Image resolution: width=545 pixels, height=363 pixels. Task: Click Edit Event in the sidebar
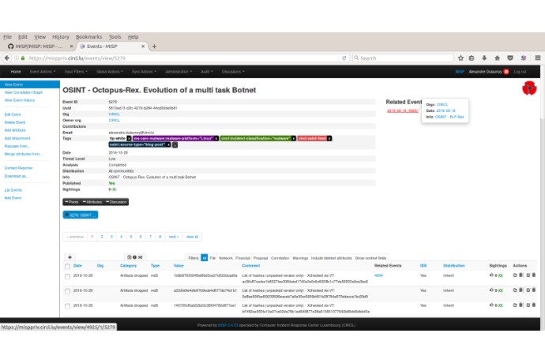click(x=13, y=114)
